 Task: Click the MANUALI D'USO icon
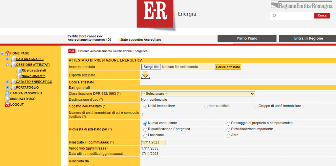point(7,99)
